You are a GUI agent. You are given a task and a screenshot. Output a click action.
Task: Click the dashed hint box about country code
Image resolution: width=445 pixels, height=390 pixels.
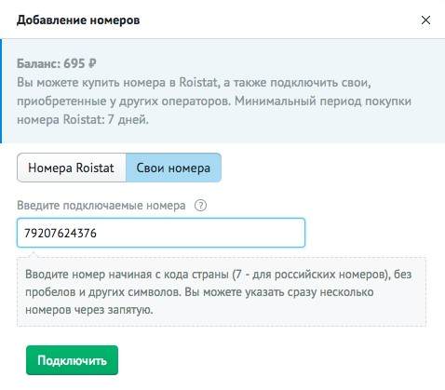coord(222,291)
